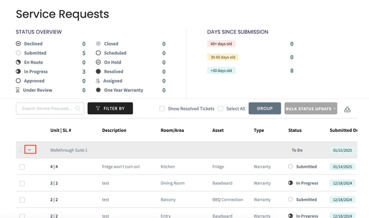Click the En Route label

click(x=34, y=62)
